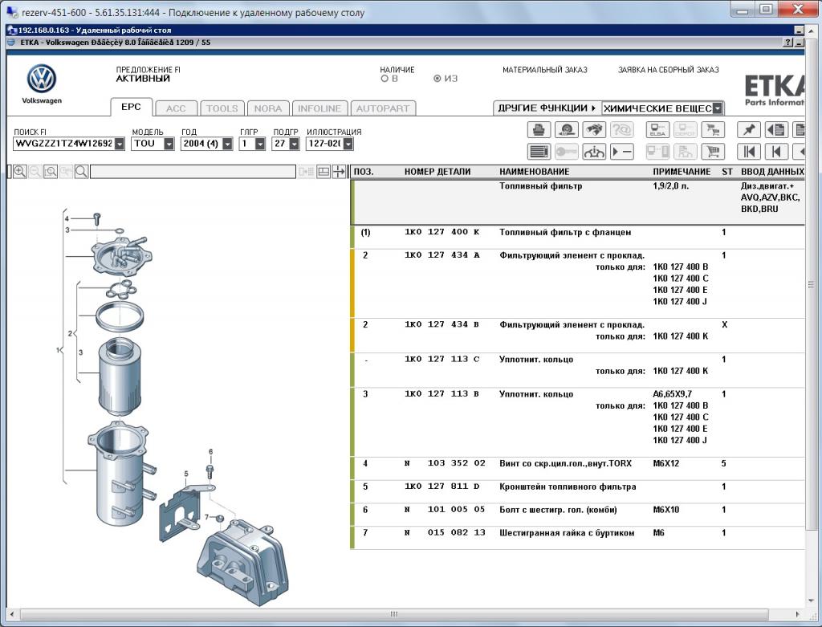Click the illustration search text field
Screen dimensions: 822x627
(193, 172)
